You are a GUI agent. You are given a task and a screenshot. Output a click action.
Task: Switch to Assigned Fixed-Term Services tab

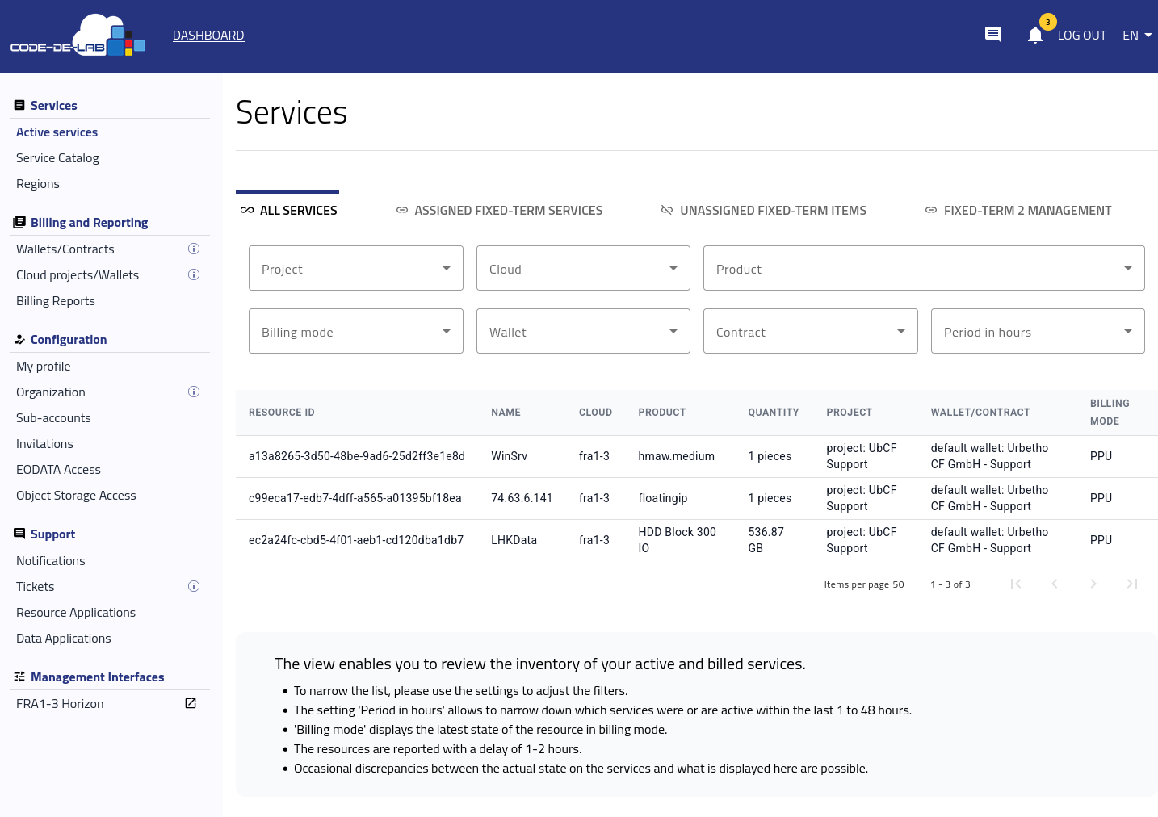499,210
